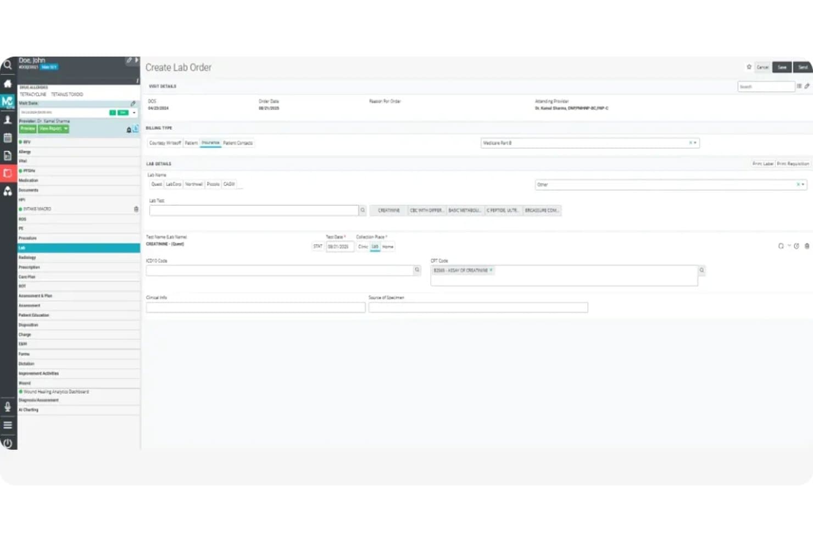Image resolution: width=813 pixels, height=542 pixels.
Task: Choose Home as collection place
Action: pos(388,247)
